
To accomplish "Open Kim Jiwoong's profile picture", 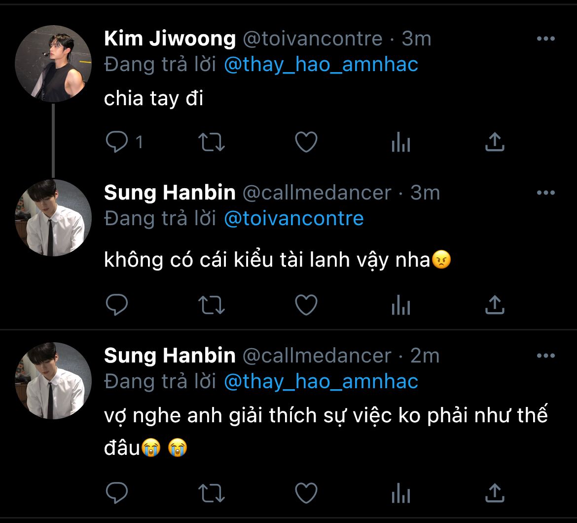I will [x=53, y=64].
